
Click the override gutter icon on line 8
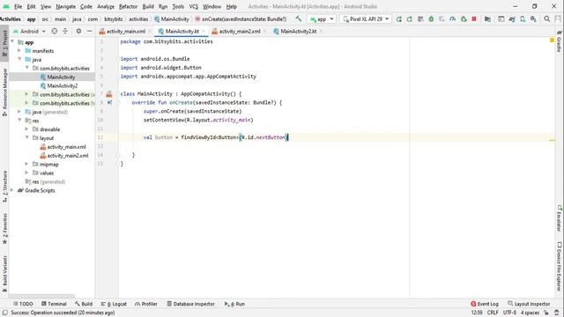click(x=109, y=103)
